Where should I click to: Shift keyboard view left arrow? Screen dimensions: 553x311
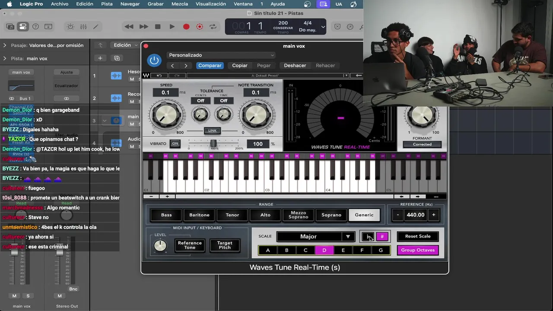tap(402, 197)
